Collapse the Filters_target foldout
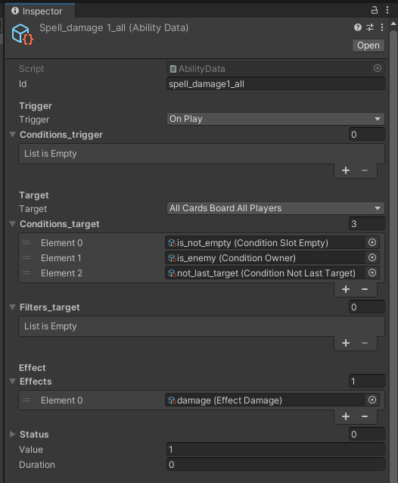The height and width of the screenshot is (483, 398). (x=13, y=307)
